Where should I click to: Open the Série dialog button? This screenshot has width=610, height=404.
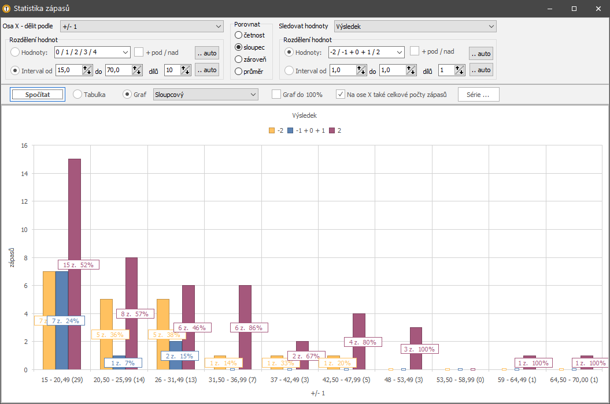click(478, 94)
